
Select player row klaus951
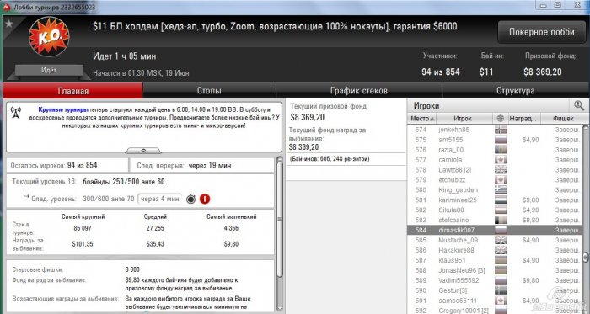(495, 260)
